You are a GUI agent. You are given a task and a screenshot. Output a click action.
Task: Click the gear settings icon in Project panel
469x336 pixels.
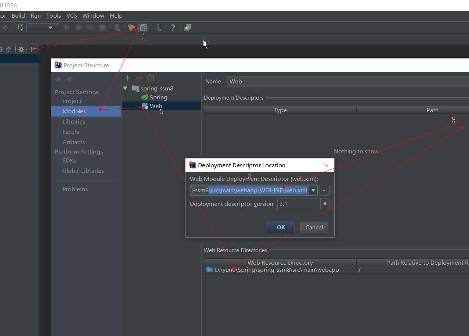tap(22, 49)
